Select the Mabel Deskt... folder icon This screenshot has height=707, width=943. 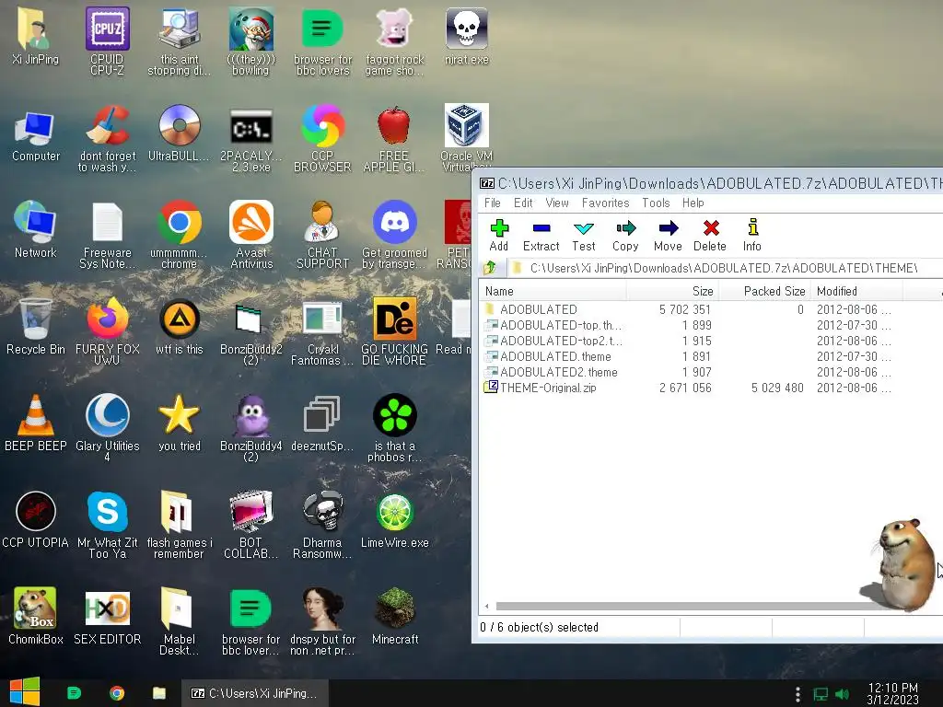(180, 621)
